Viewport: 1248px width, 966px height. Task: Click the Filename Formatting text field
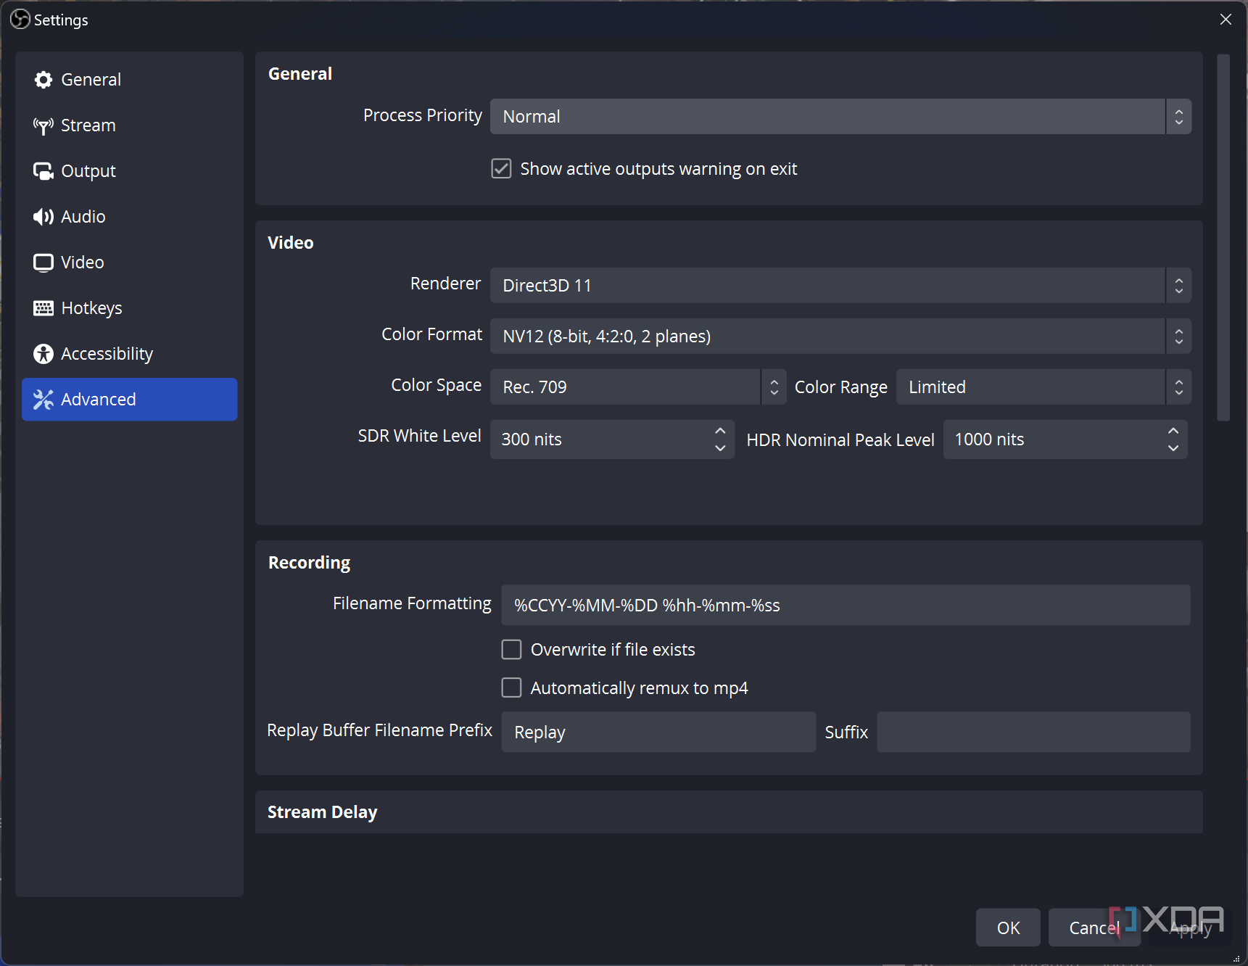click(845, 606)
